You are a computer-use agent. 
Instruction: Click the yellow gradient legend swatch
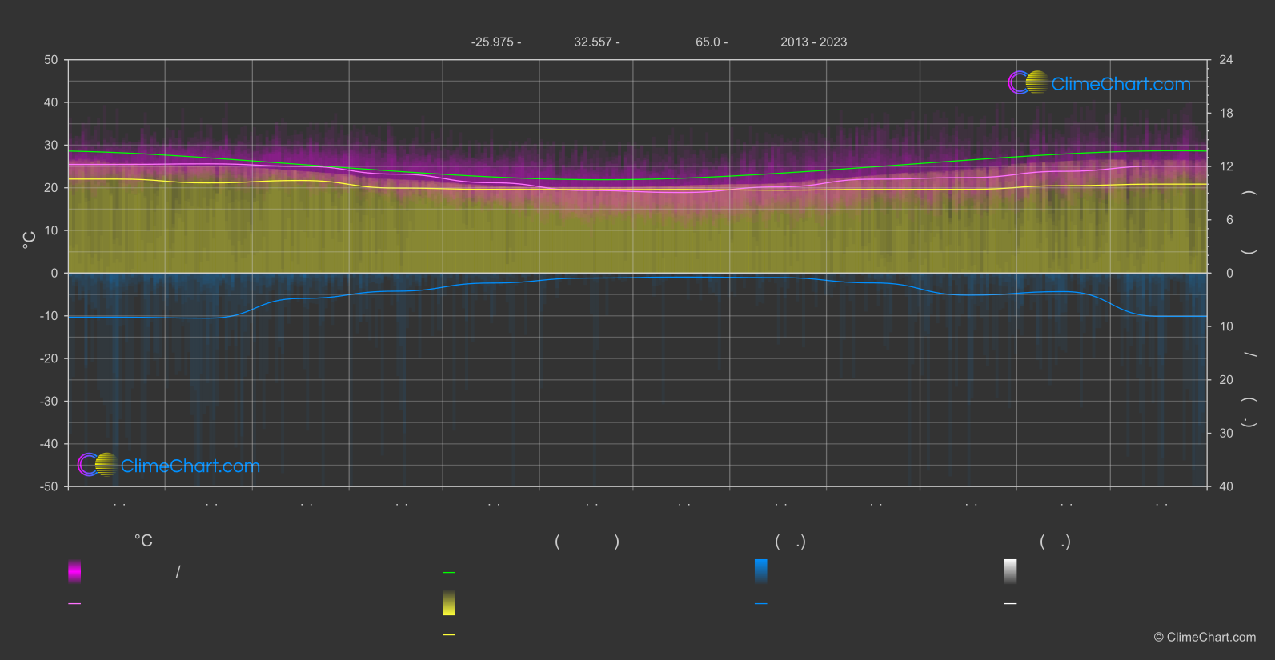click(x=449, y=603)
